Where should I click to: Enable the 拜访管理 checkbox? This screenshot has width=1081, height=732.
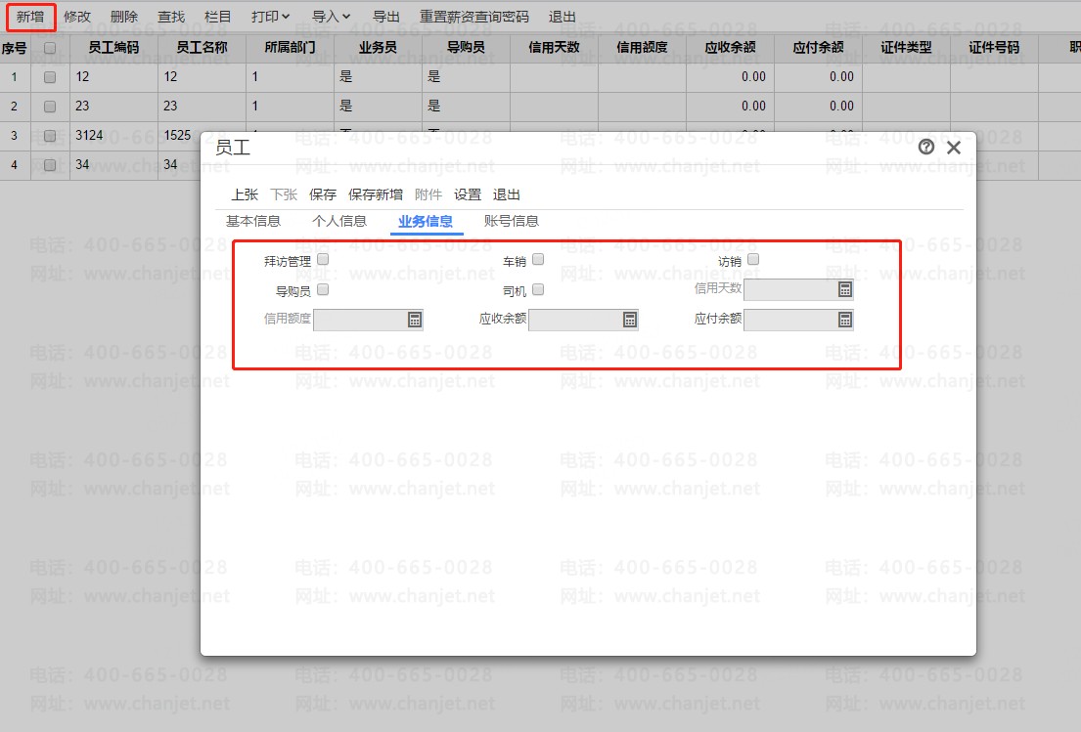point(323,260)
